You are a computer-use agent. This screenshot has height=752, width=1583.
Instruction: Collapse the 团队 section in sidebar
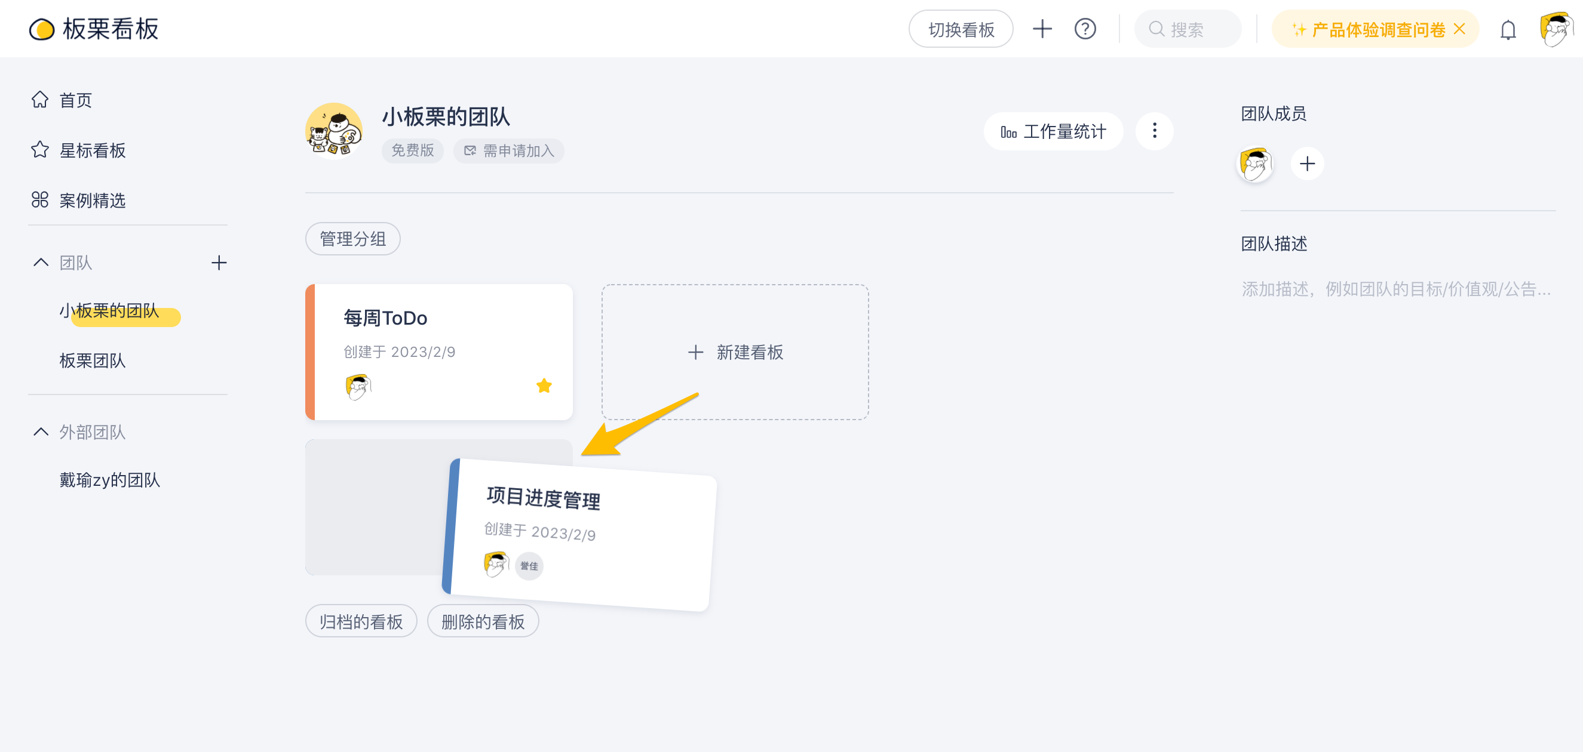[41, 263]
